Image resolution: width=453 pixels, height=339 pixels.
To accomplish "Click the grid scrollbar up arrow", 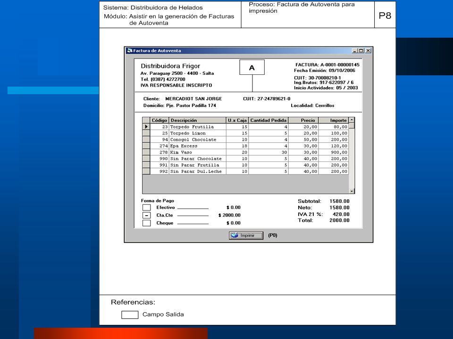I will [x=352, y=120].
